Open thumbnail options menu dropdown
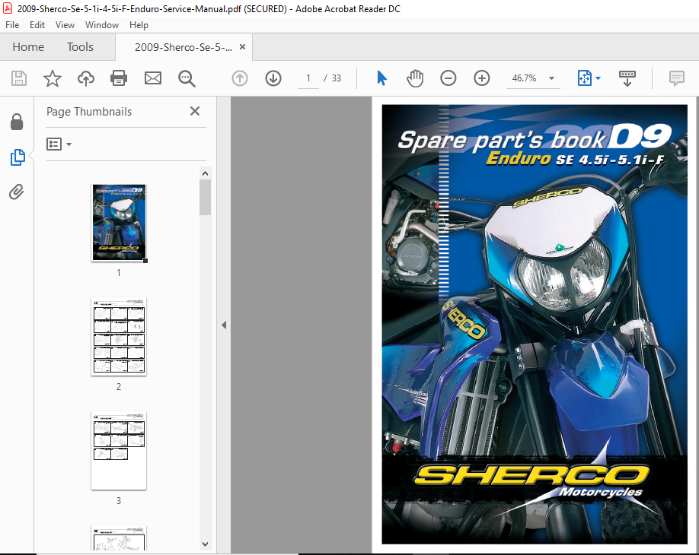 (59, 144)
